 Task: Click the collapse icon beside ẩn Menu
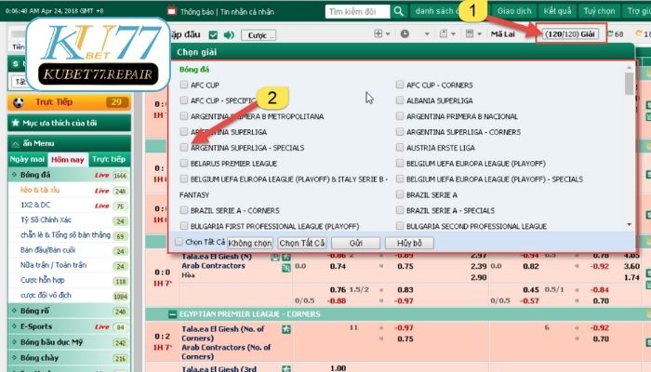coord(16,143)
